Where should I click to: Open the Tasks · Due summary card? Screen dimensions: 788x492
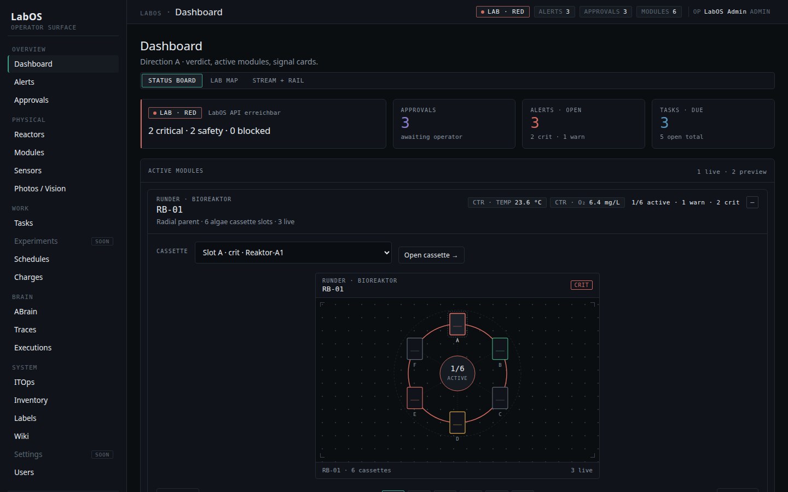click(x=713, y=124)
